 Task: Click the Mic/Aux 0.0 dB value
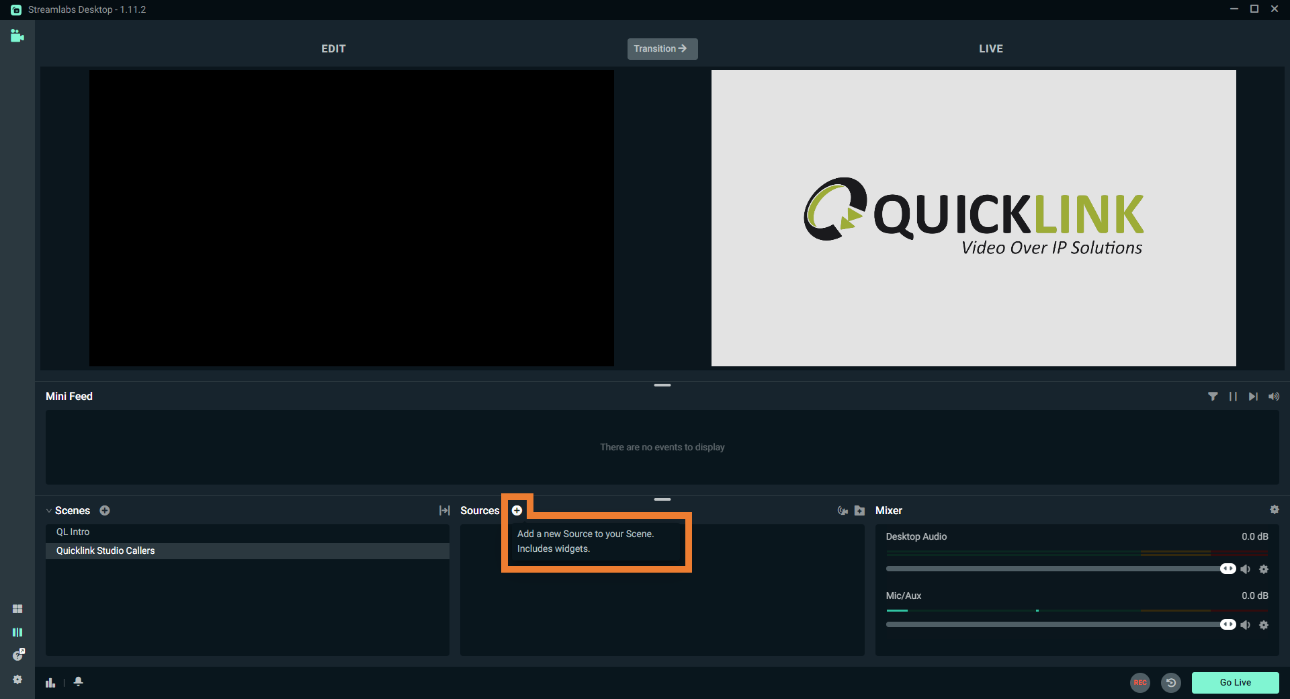click(1254, 595)
